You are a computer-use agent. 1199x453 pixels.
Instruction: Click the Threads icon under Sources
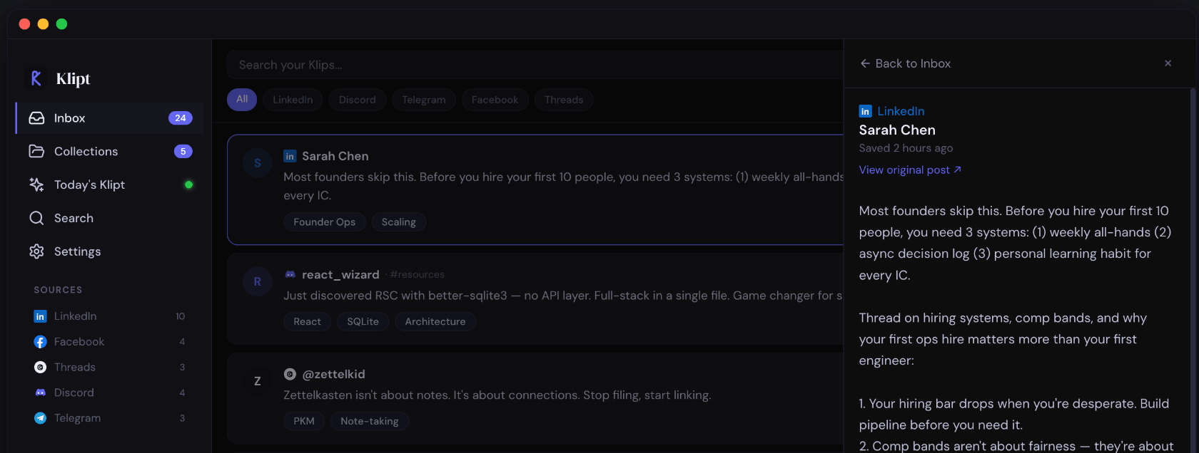tap(41, 368)
